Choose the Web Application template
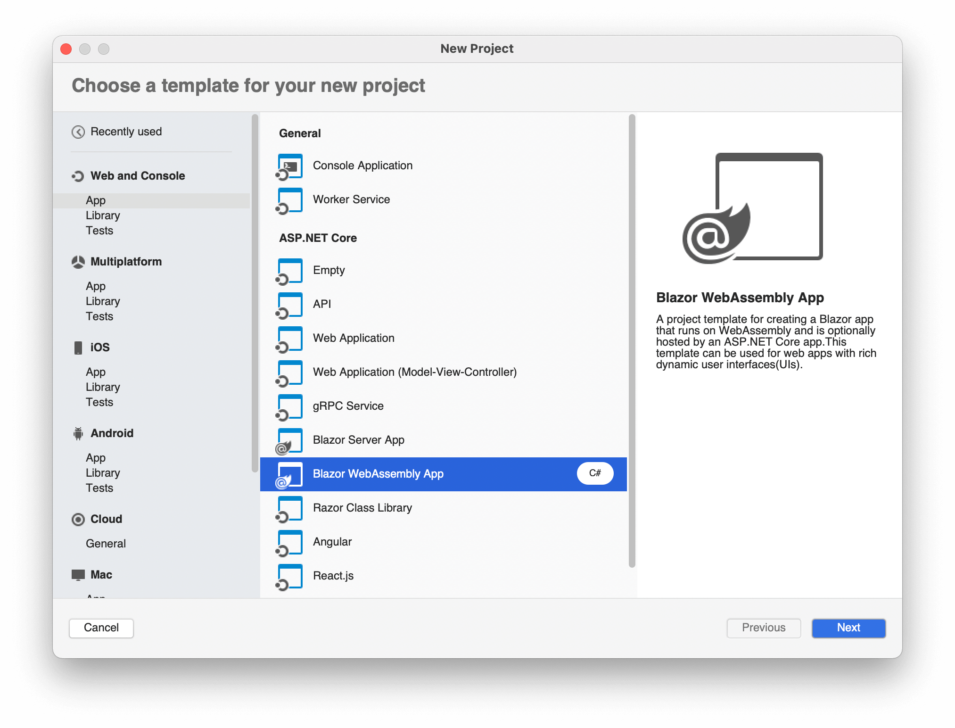 [444, 339]
